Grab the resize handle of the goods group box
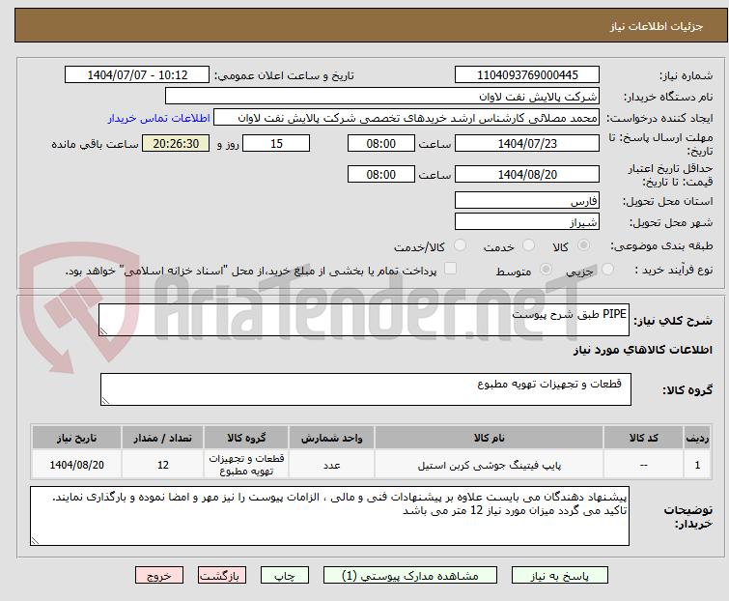This screenshot has width=729, height=601. click(x=105, y=401)
